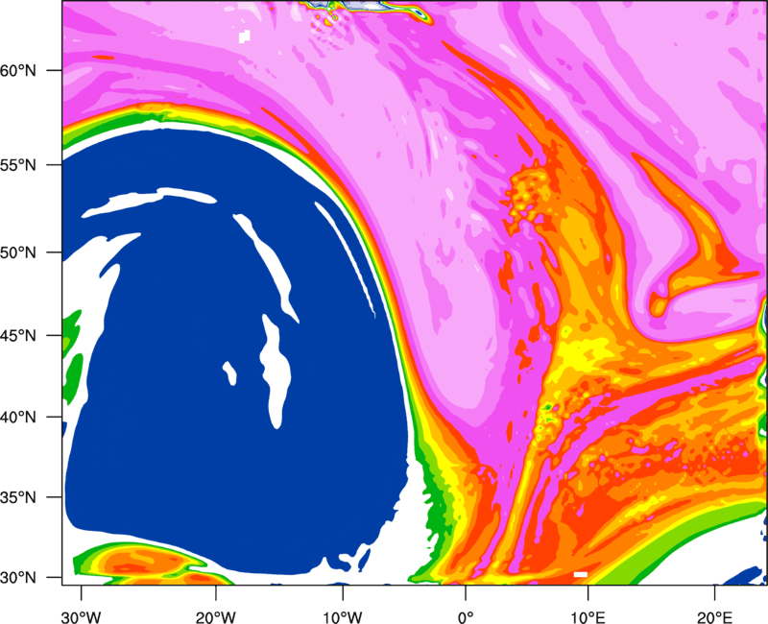Click the 10°W longitude label

click(x=343, y=617)
